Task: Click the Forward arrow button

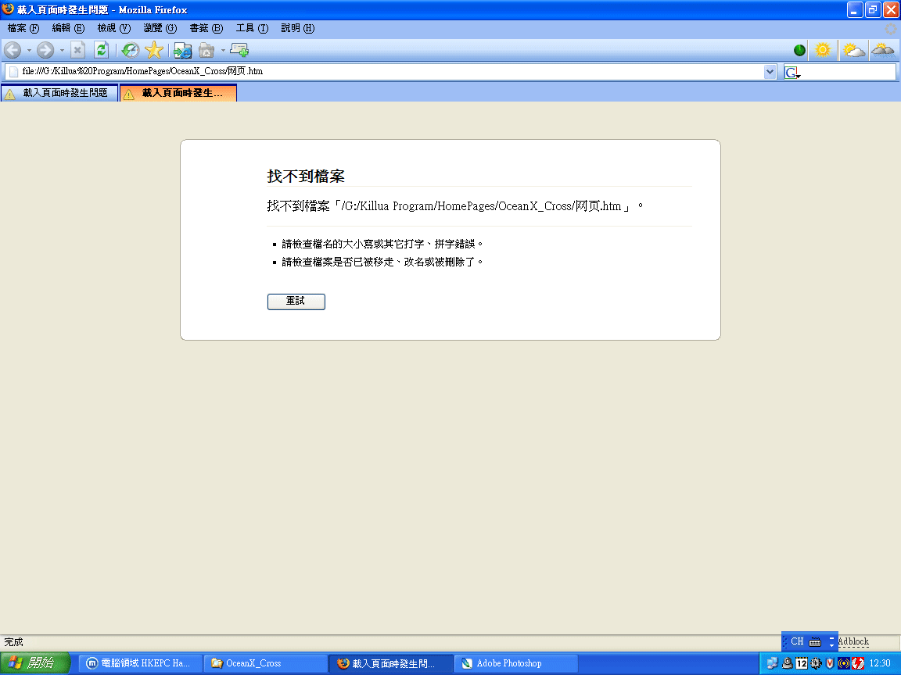Action: tap(45, 51)
